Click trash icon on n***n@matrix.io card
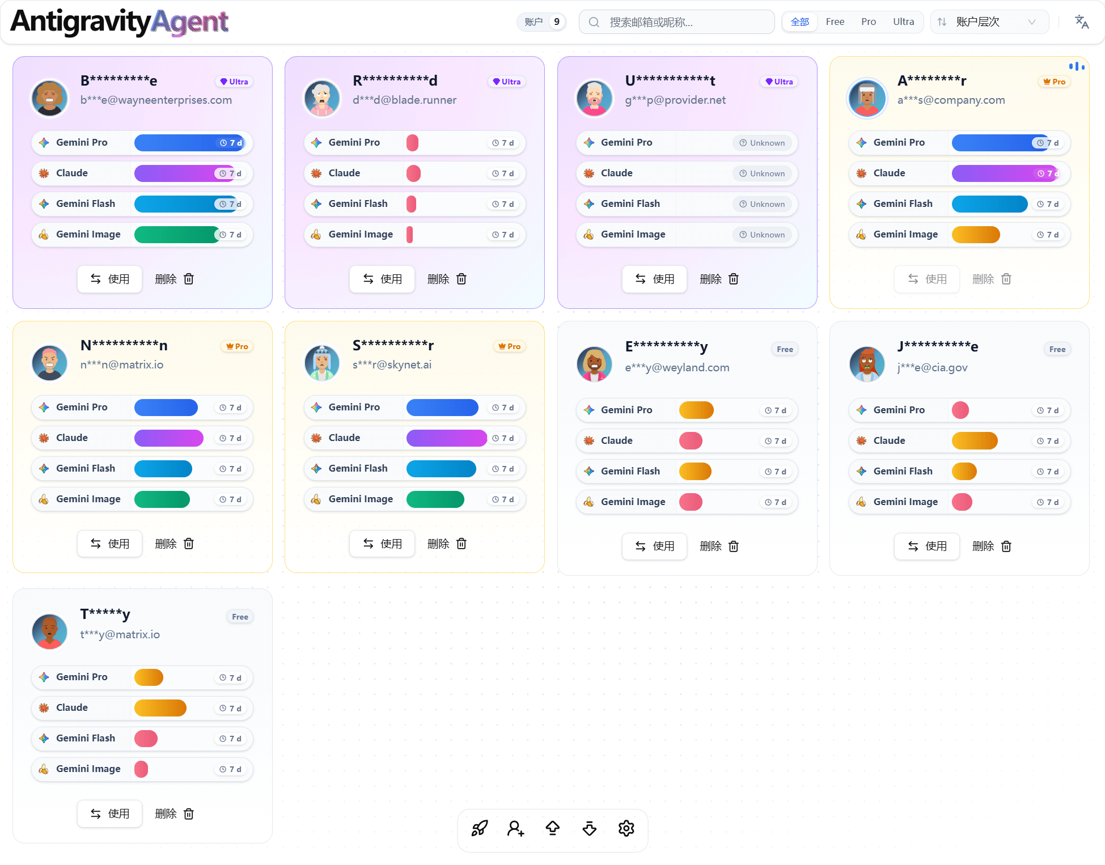 coord(189,544)
